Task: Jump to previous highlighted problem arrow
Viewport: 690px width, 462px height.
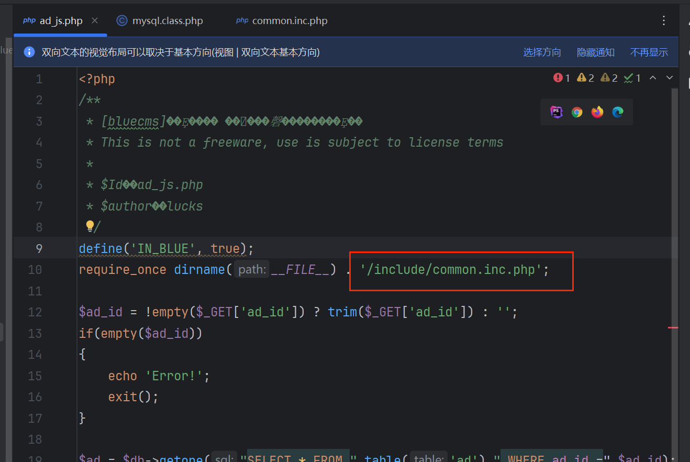Action: click(653, 78)
